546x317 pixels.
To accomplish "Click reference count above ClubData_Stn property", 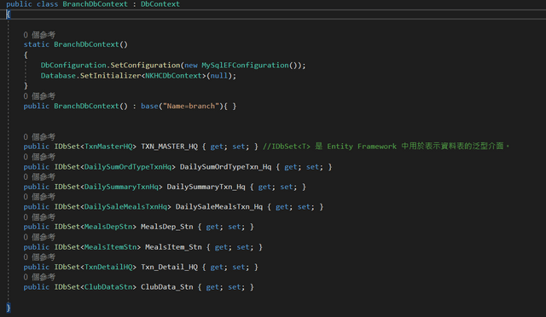I will 39,277.
